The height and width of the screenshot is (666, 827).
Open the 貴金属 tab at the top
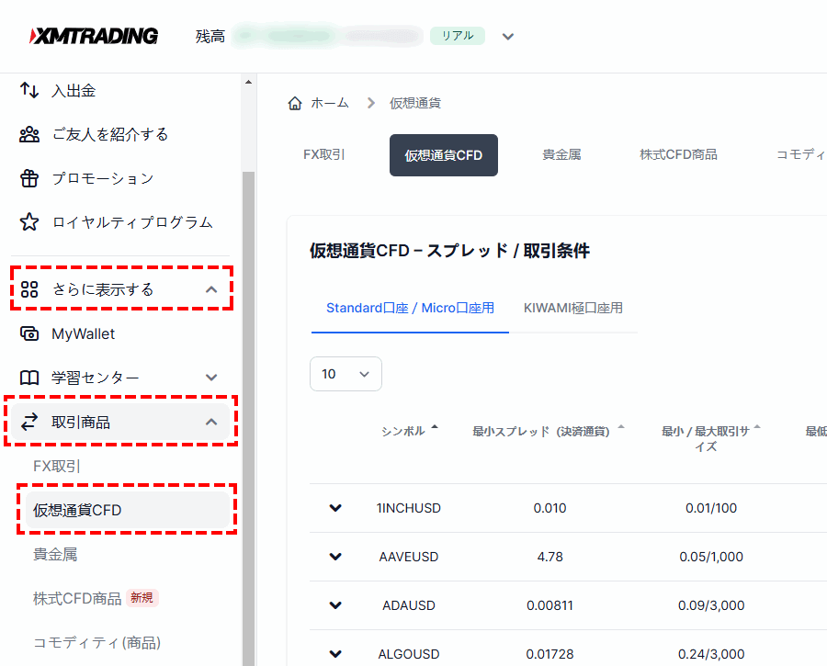(561, 154)
